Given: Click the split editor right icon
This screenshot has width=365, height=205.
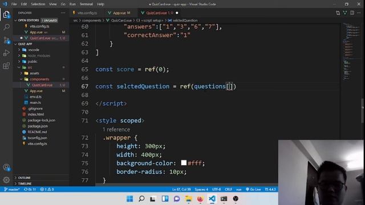Looking at the screenshot, I should pos(352,13).
